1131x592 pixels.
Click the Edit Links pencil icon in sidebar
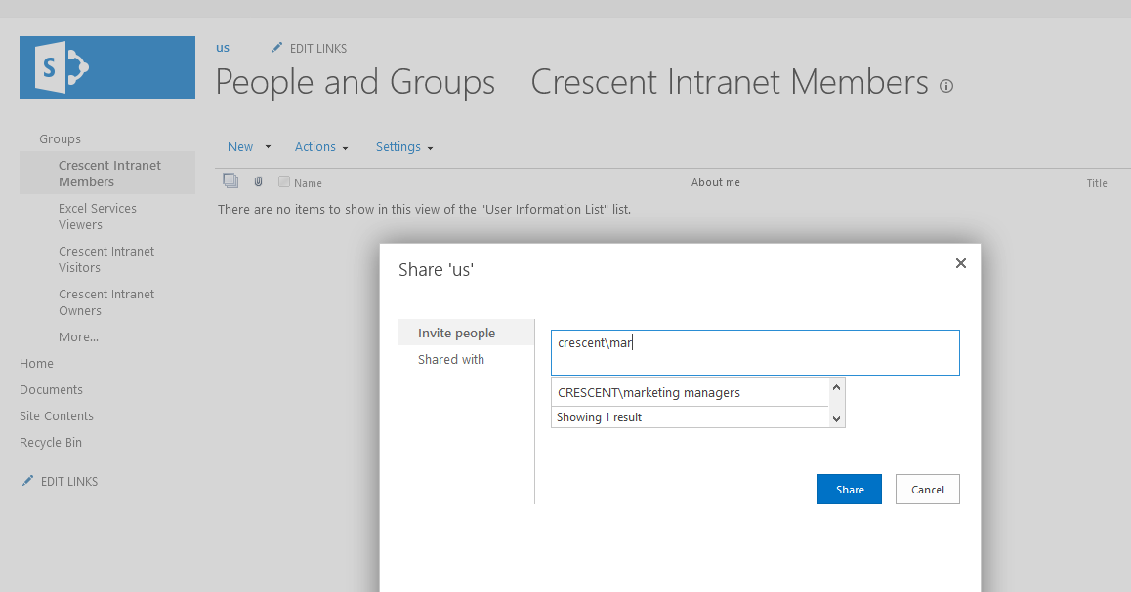pos(29,480)
